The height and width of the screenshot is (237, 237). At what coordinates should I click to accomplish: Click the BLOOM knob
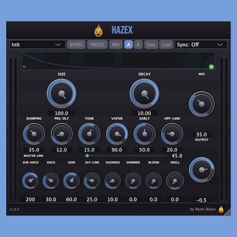tap(154, 181)
